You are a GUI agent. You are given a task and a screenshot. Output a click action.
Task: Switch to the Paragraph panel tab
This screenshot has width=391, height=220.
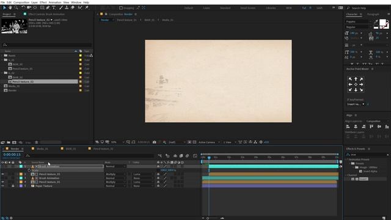[x=373, y=15]
